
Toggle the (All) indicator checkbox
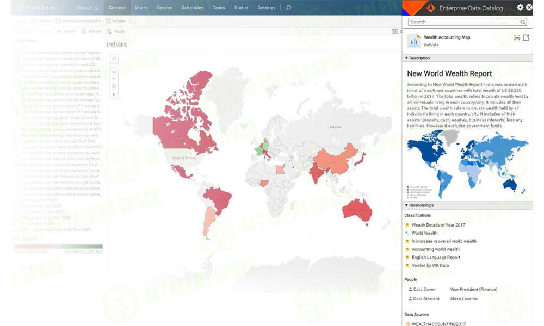click(17, 47)
